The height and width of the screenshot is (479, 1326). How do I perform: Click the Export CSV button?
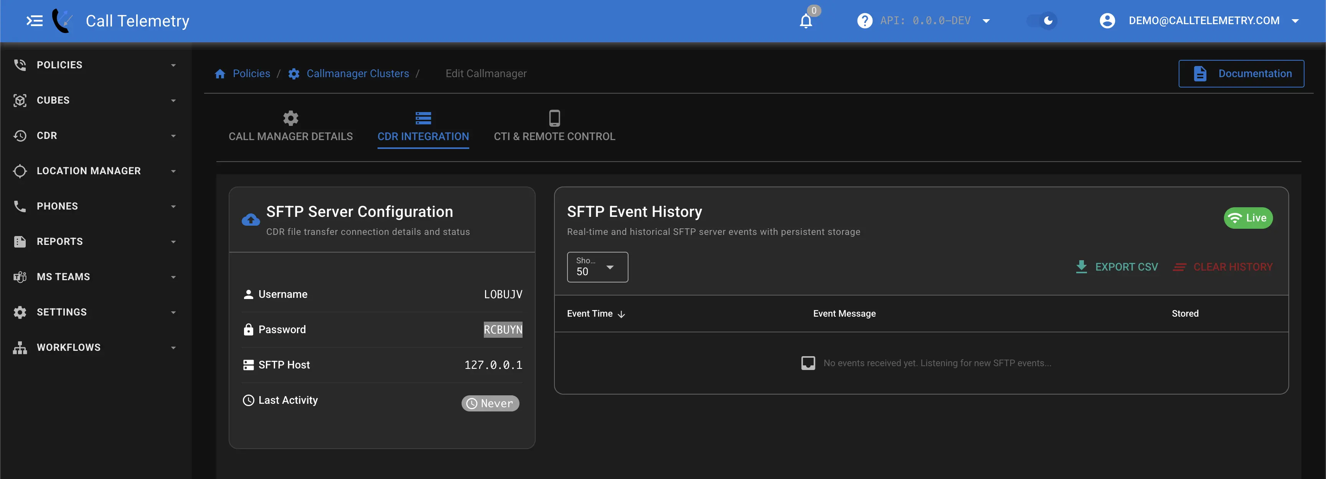(1117, 267)
